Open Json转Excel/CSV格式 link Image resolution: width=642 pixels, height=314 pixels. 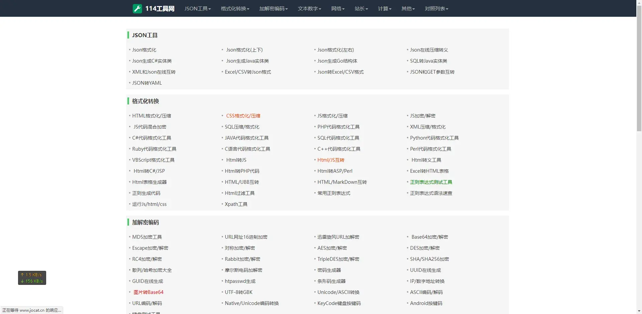(x=340, y=72)
